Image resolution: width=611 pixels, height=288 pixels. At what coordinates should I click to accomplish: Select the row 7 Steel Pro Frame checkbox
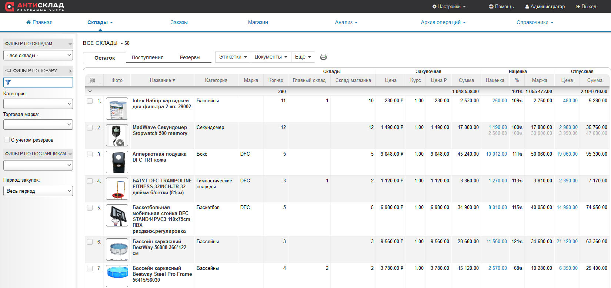pyautogui.click(x=90, y=268)
